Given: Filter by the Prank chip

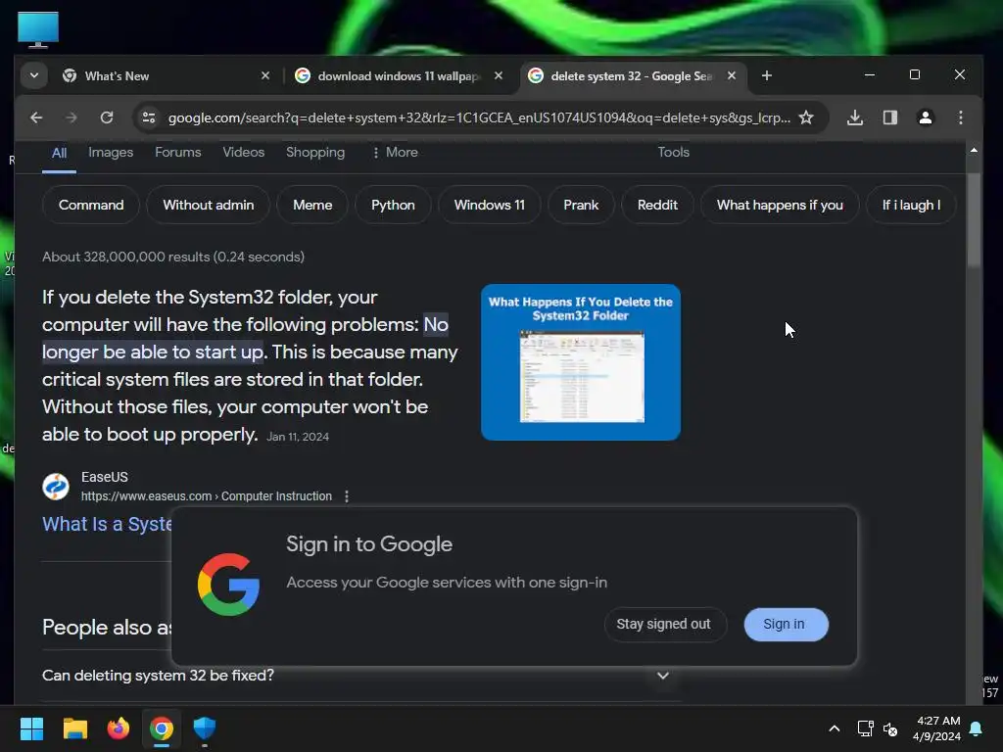Looking at the screenshot, I should pos(581,205).
